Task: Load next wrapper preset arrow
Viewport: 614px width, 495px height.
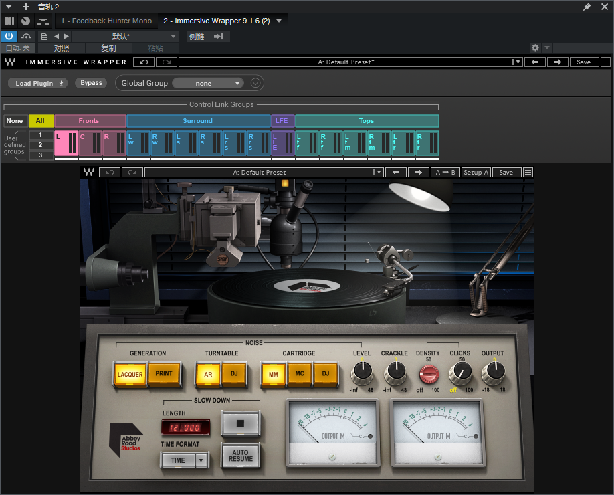Action: (558, 62)
